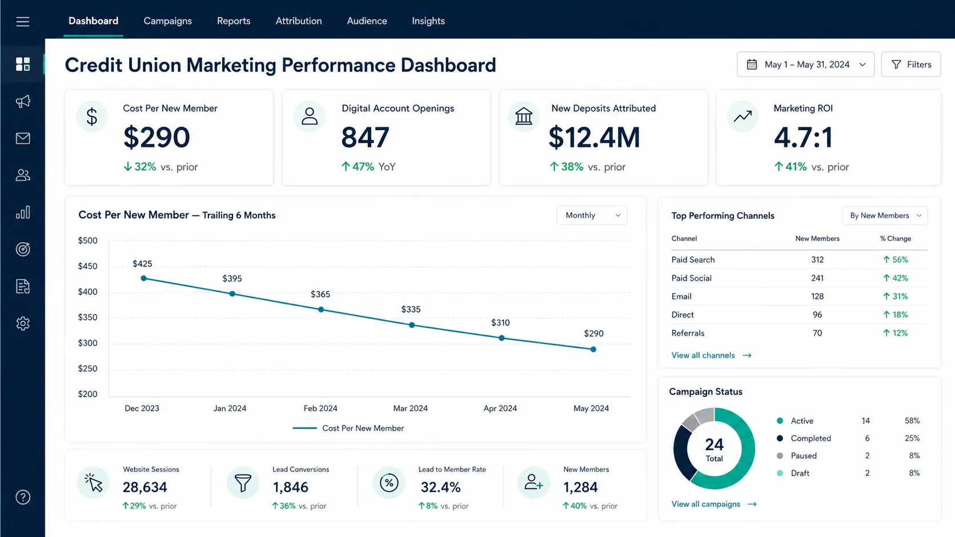Click the person icon on Digital Account Openings card

pos(310,116)
